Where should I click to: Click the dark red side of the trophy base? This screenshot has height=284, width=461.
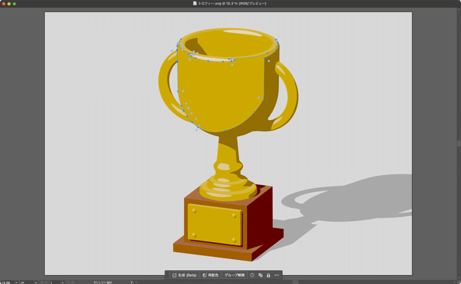pos(259,217)
